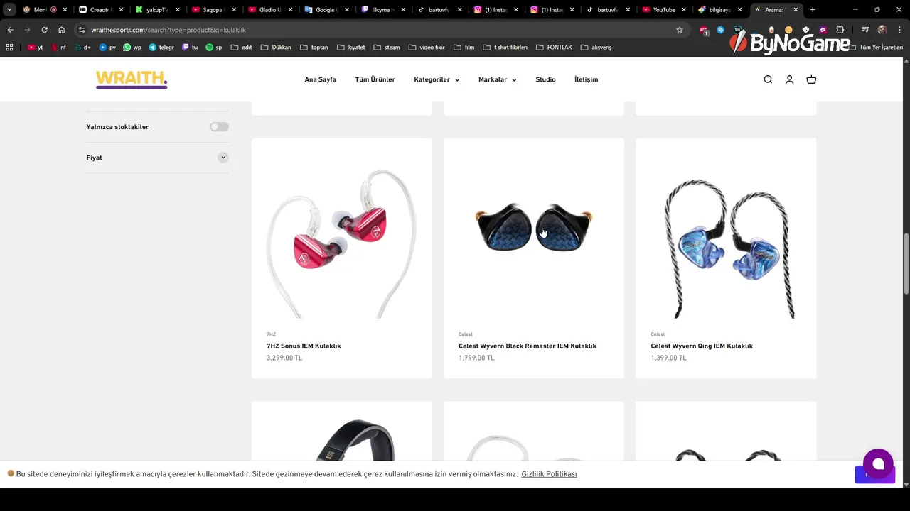910x511 pixels.
Task: Switch to the yakupTV tab
Action: coord(157,10)
